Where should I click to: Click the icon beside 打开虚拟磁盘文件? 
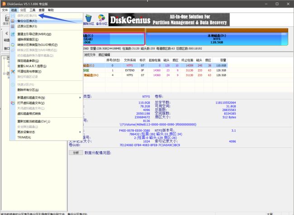13,103
